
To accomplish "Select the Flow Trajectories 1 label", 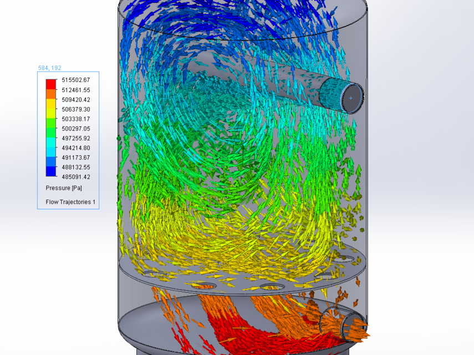I will [70, 201].
